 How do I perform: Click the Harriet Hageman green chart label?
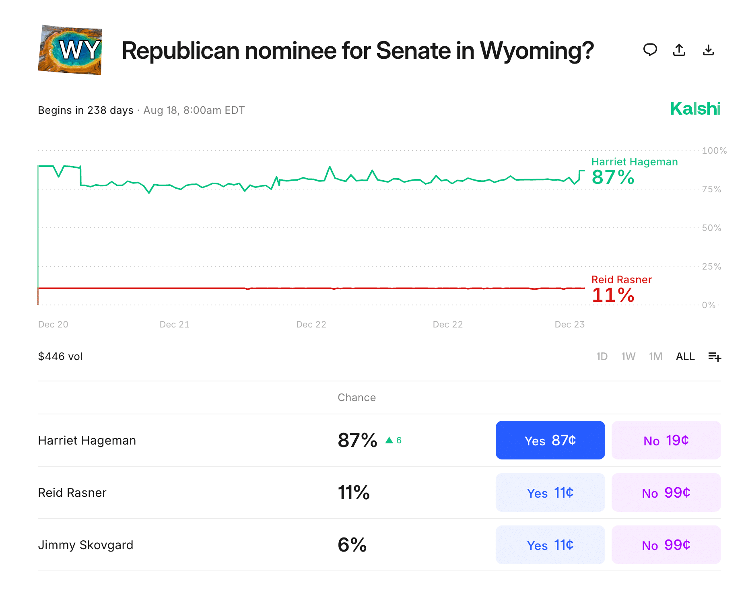point(634,162)
